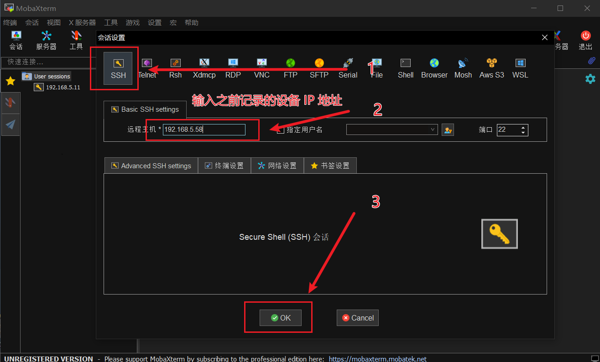Image resolution: width=600 pixels, height=362 pixels.
Task: Pick the Telnet session type
Action: (147, 68)
